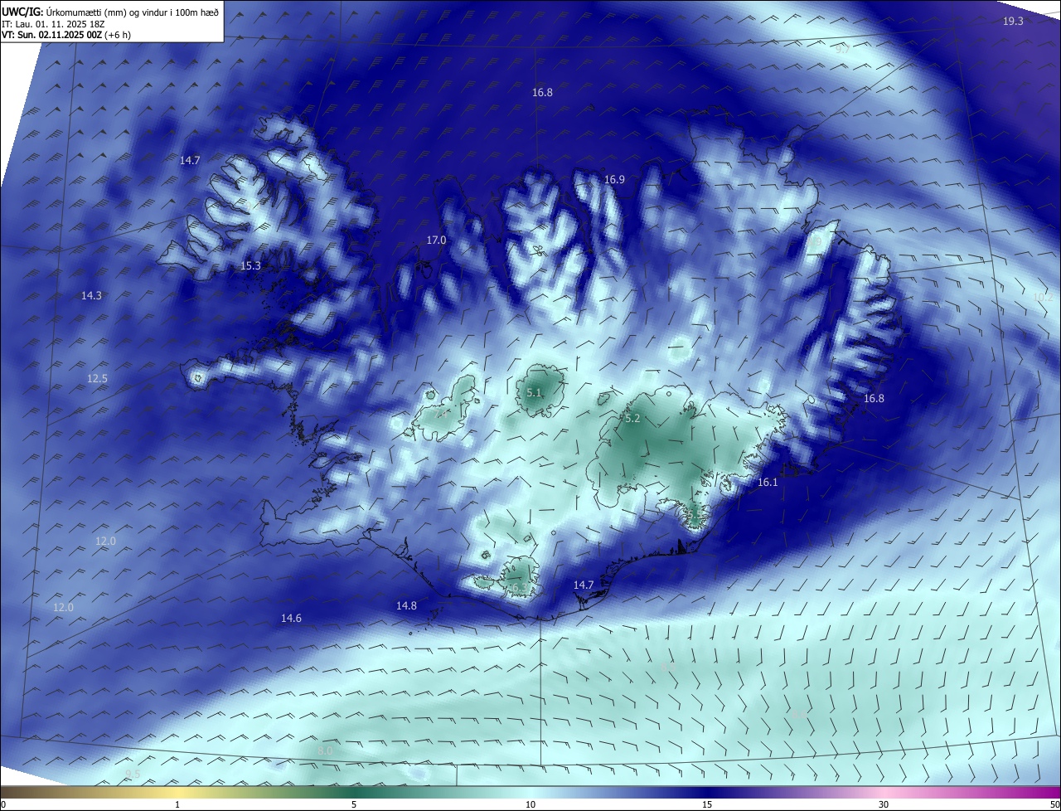
Task: Click the 5.2 value on the glacier
Action: click(632, 419)
